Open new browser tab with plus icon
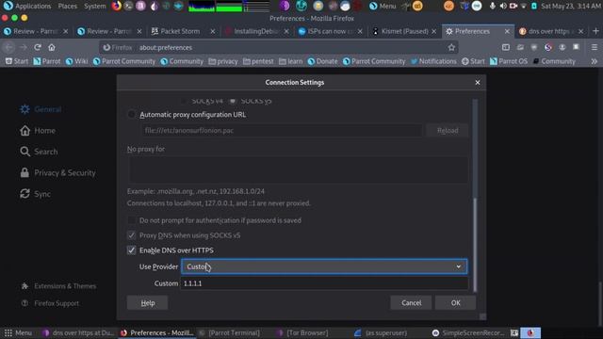 [x=595, y=31]
